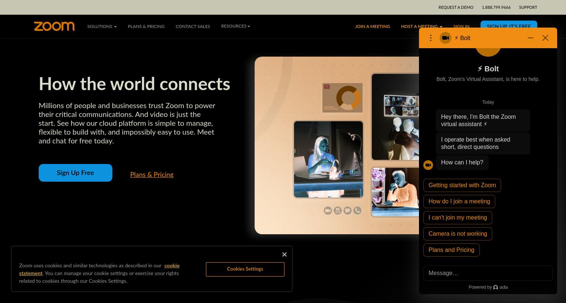566x303 pixels.
Task: Click the How can I help? message
Action: 462,163
